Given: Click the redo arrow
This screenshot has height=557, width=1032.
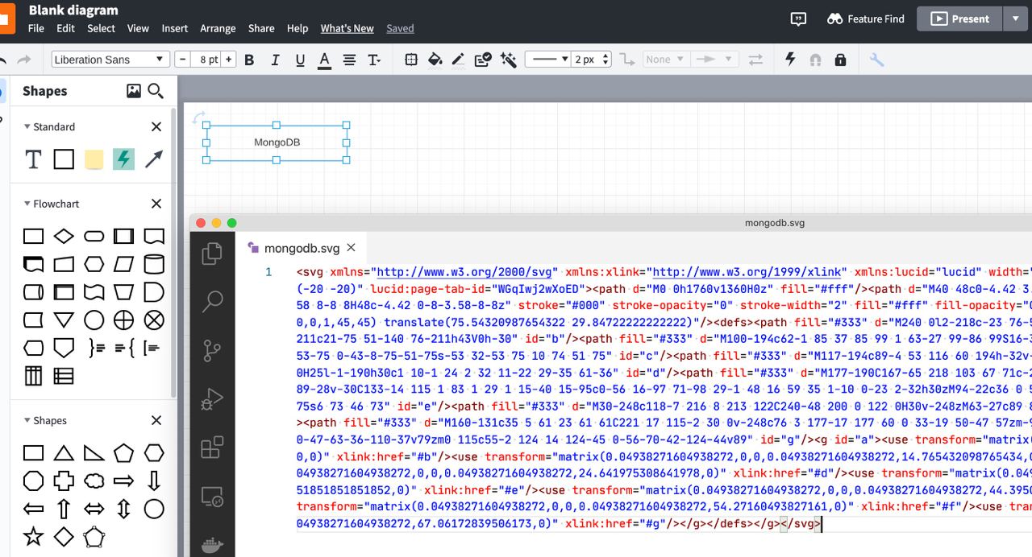Looking at the screenshot, I should click(24, 60).
